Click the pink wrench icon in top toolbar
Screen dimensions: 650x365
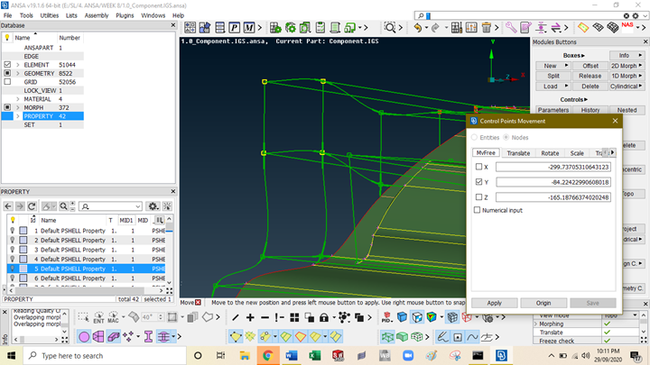pyautogui.click(x=511, y=28)
